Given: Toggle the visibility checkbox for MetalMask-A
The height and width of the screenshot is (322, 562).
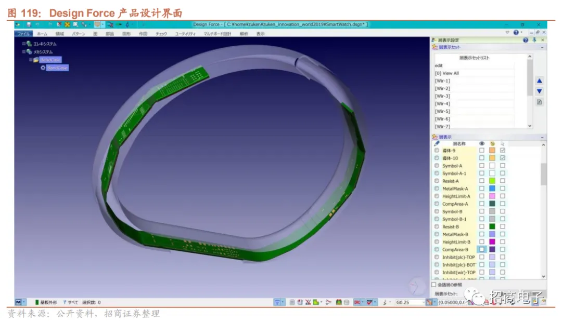Looking at the screenshot, I should 482,189.
